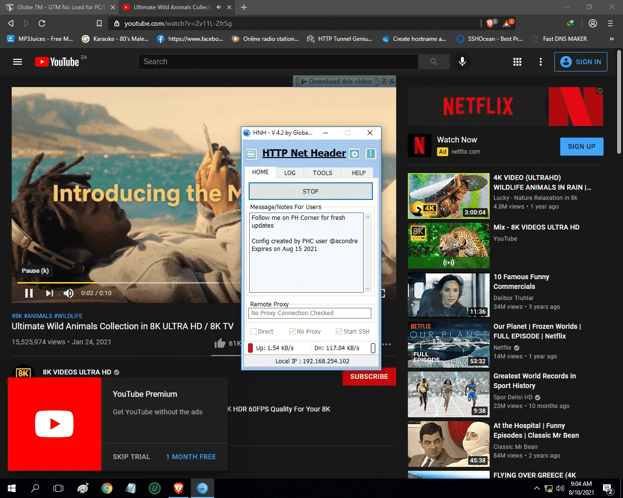Open the Brave Rewards triangle icon

(507, 23)
